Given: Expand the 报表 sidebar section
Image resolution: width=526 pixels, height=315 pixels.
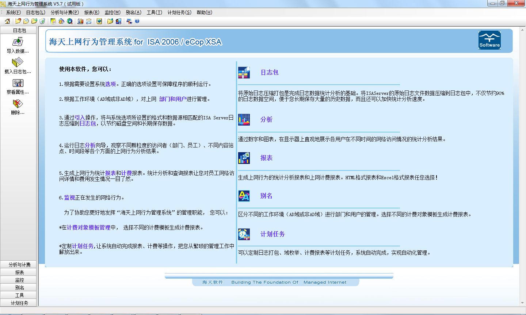Looking at the screenshot, I should click(19, 272).
